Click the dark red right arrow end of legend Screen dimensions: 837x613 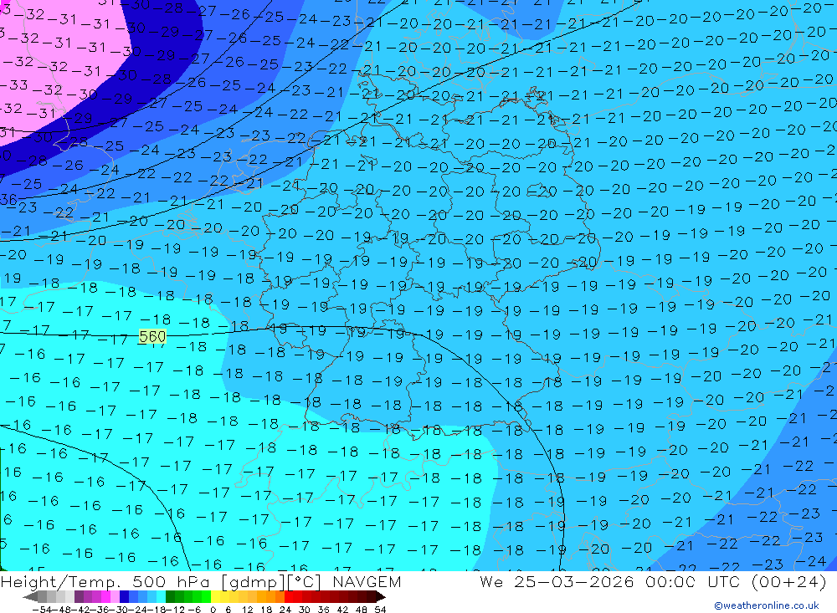[381, 596]
